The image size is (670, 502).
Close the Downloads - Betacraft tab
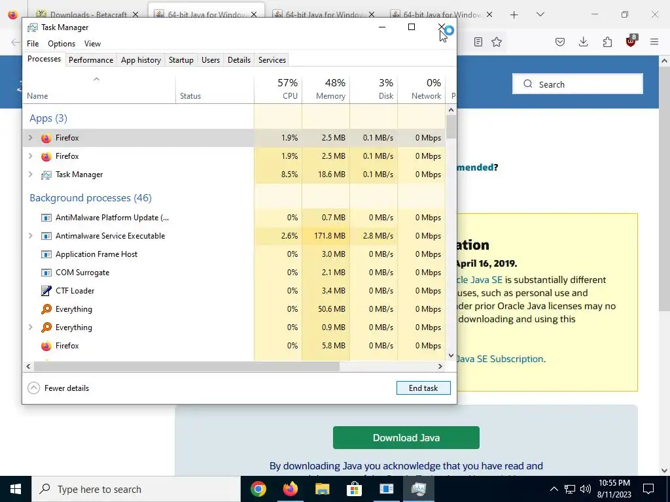pos(135,14)
